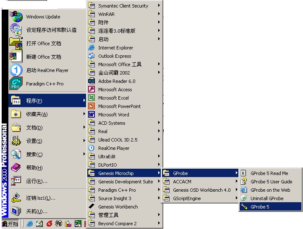Click the 帮助(H) purple book icon
The width and height of the screenshot is (303, 229).
(x=16, y=167)
